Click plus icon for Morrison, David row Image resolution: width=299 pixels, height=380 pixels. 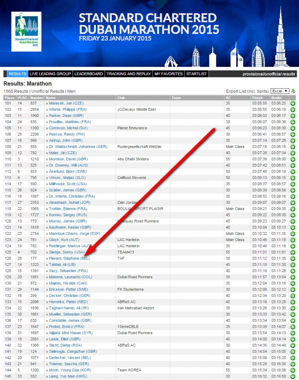point(293,160)
